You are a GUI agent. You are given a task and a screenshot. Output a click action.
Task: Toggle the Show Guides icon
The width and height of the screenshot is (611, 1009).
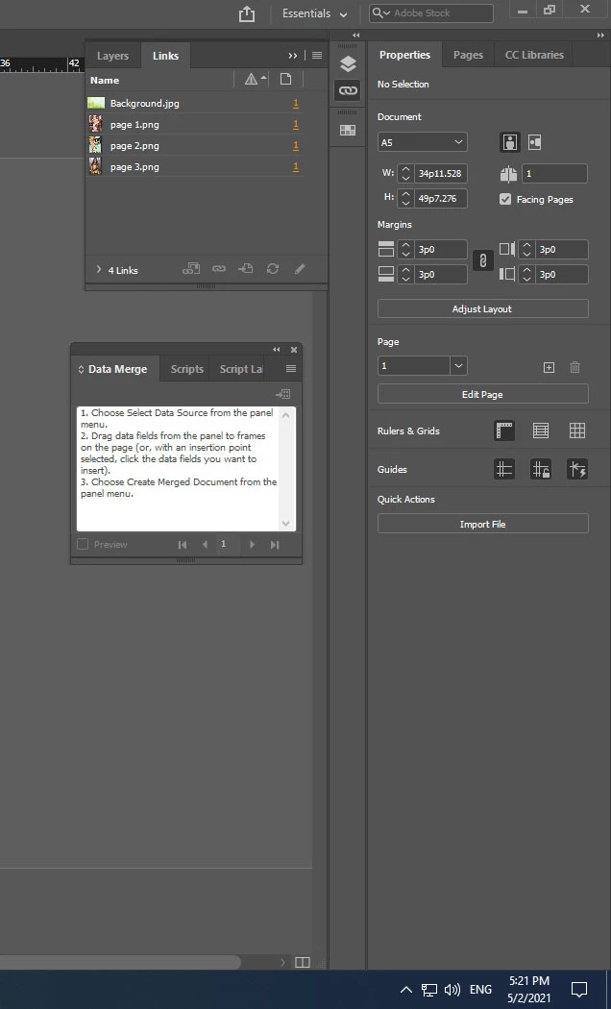504,469
